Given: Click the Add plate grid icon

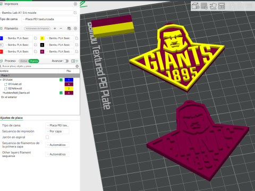Looking at the screenshot, I should tap(204, 6).
